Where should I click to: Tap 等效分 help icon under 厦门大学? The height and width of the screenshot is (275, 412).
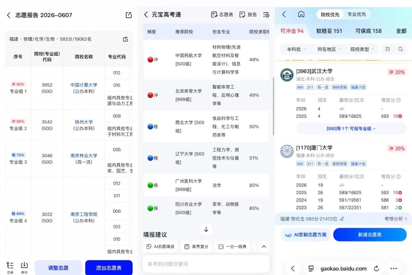[x=398, y=176]
